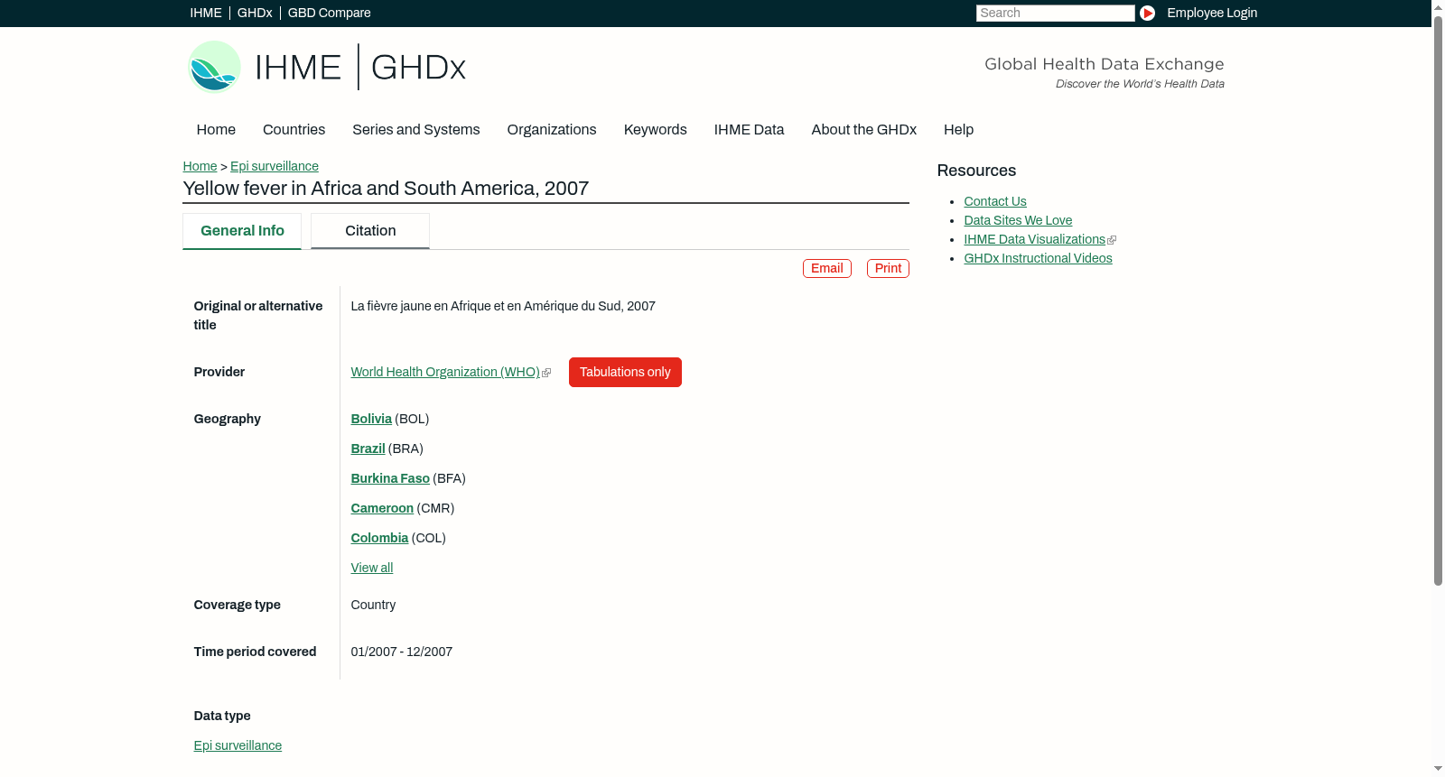Open the Cameroon geography link
Image resolution: width=1445 pixels, height=777 pixels.
tap(382, 509)
